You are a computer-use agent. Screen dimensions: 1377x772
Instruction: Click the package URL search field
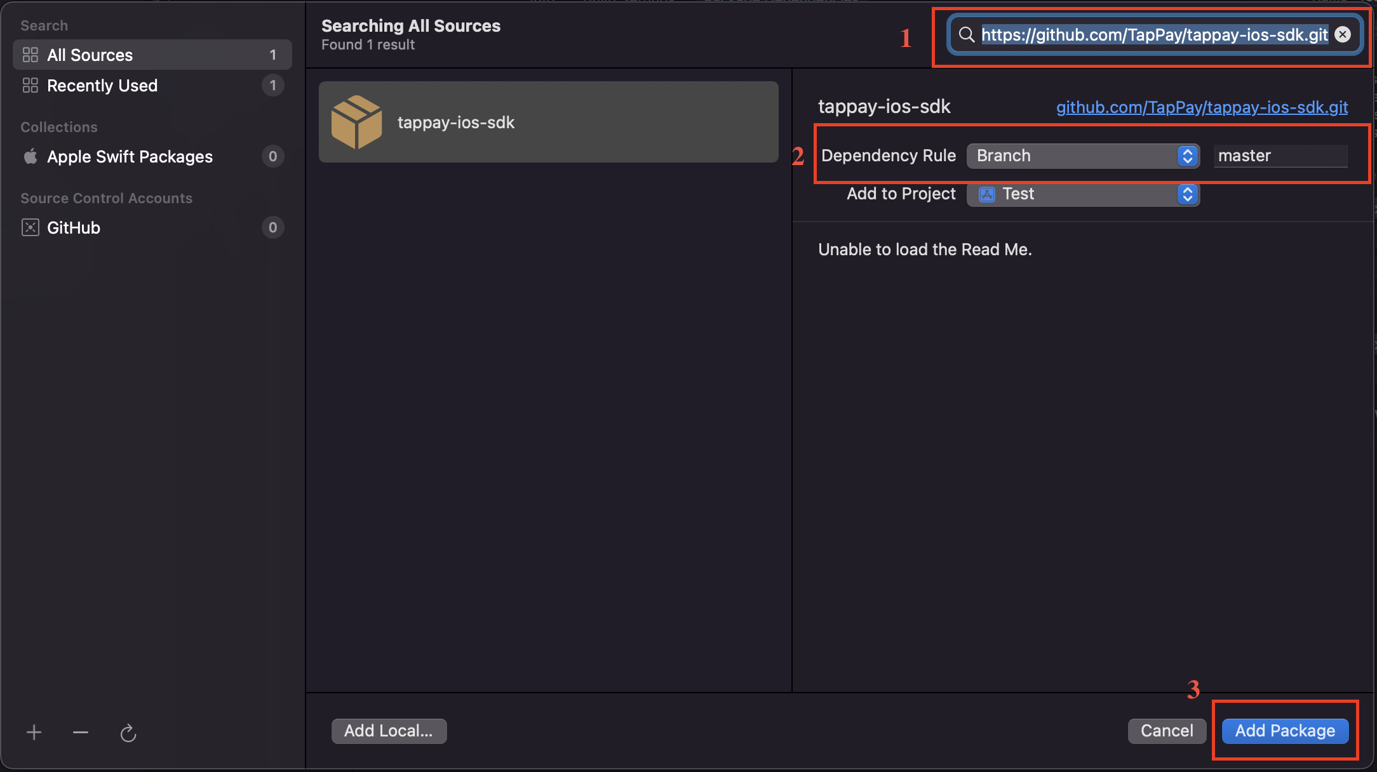click(1153, 34)
